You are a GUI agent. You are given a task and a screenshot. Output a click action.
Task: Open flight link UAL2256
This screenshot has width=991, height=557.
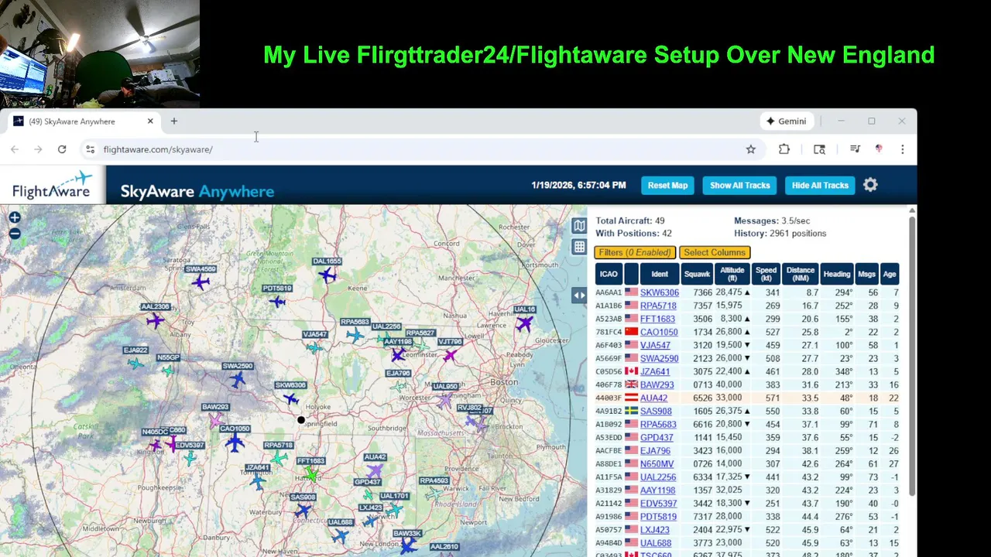[658, 477]
